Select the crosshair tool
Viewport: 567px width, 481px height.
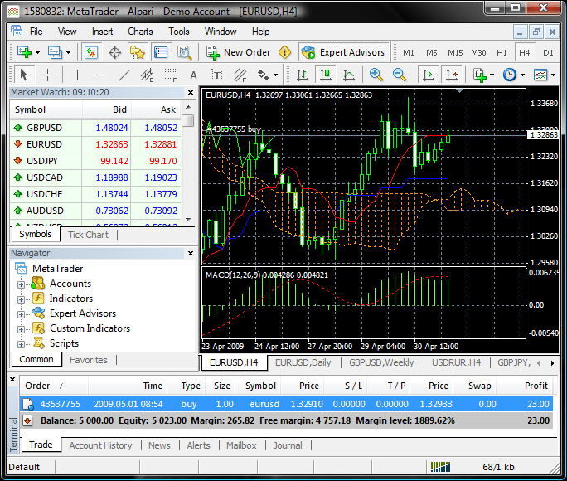pos(47,75)
